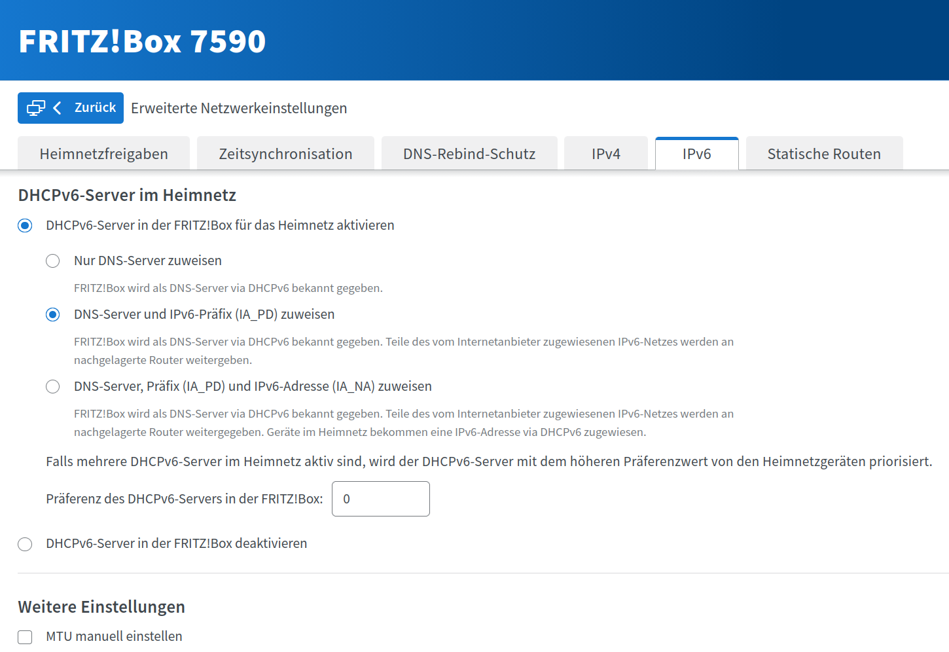Click the Präferenz des DHCPv6-Servers label text

(x=185, y=499)
